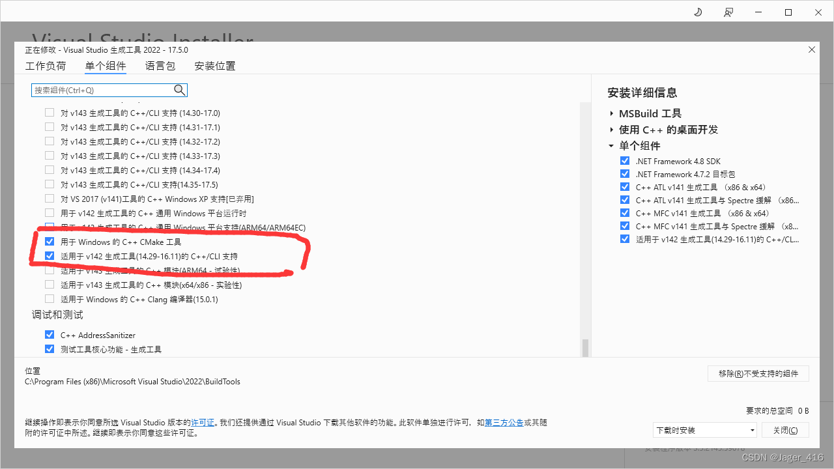
Task: Switch to 工作负荷 tab
Action: coord(46,66)
